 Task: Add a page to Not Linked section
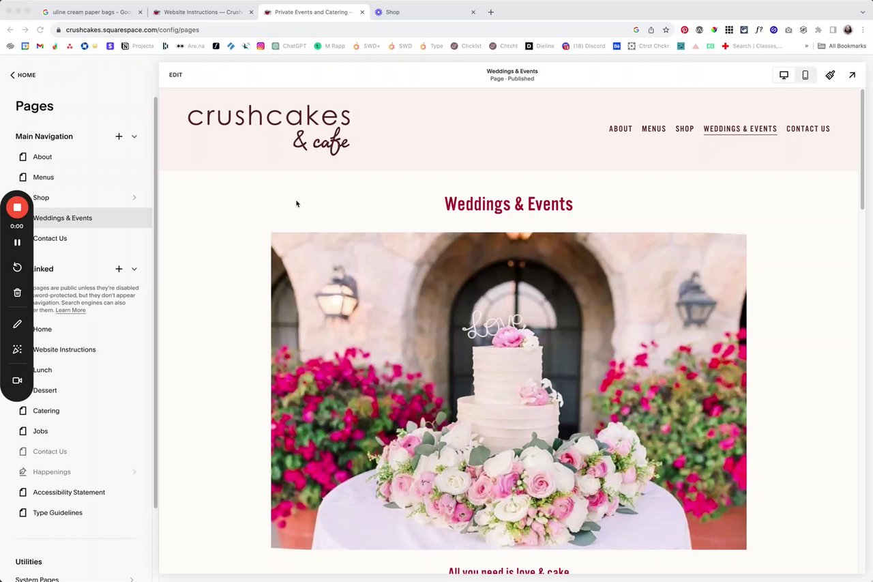[119, 269]
